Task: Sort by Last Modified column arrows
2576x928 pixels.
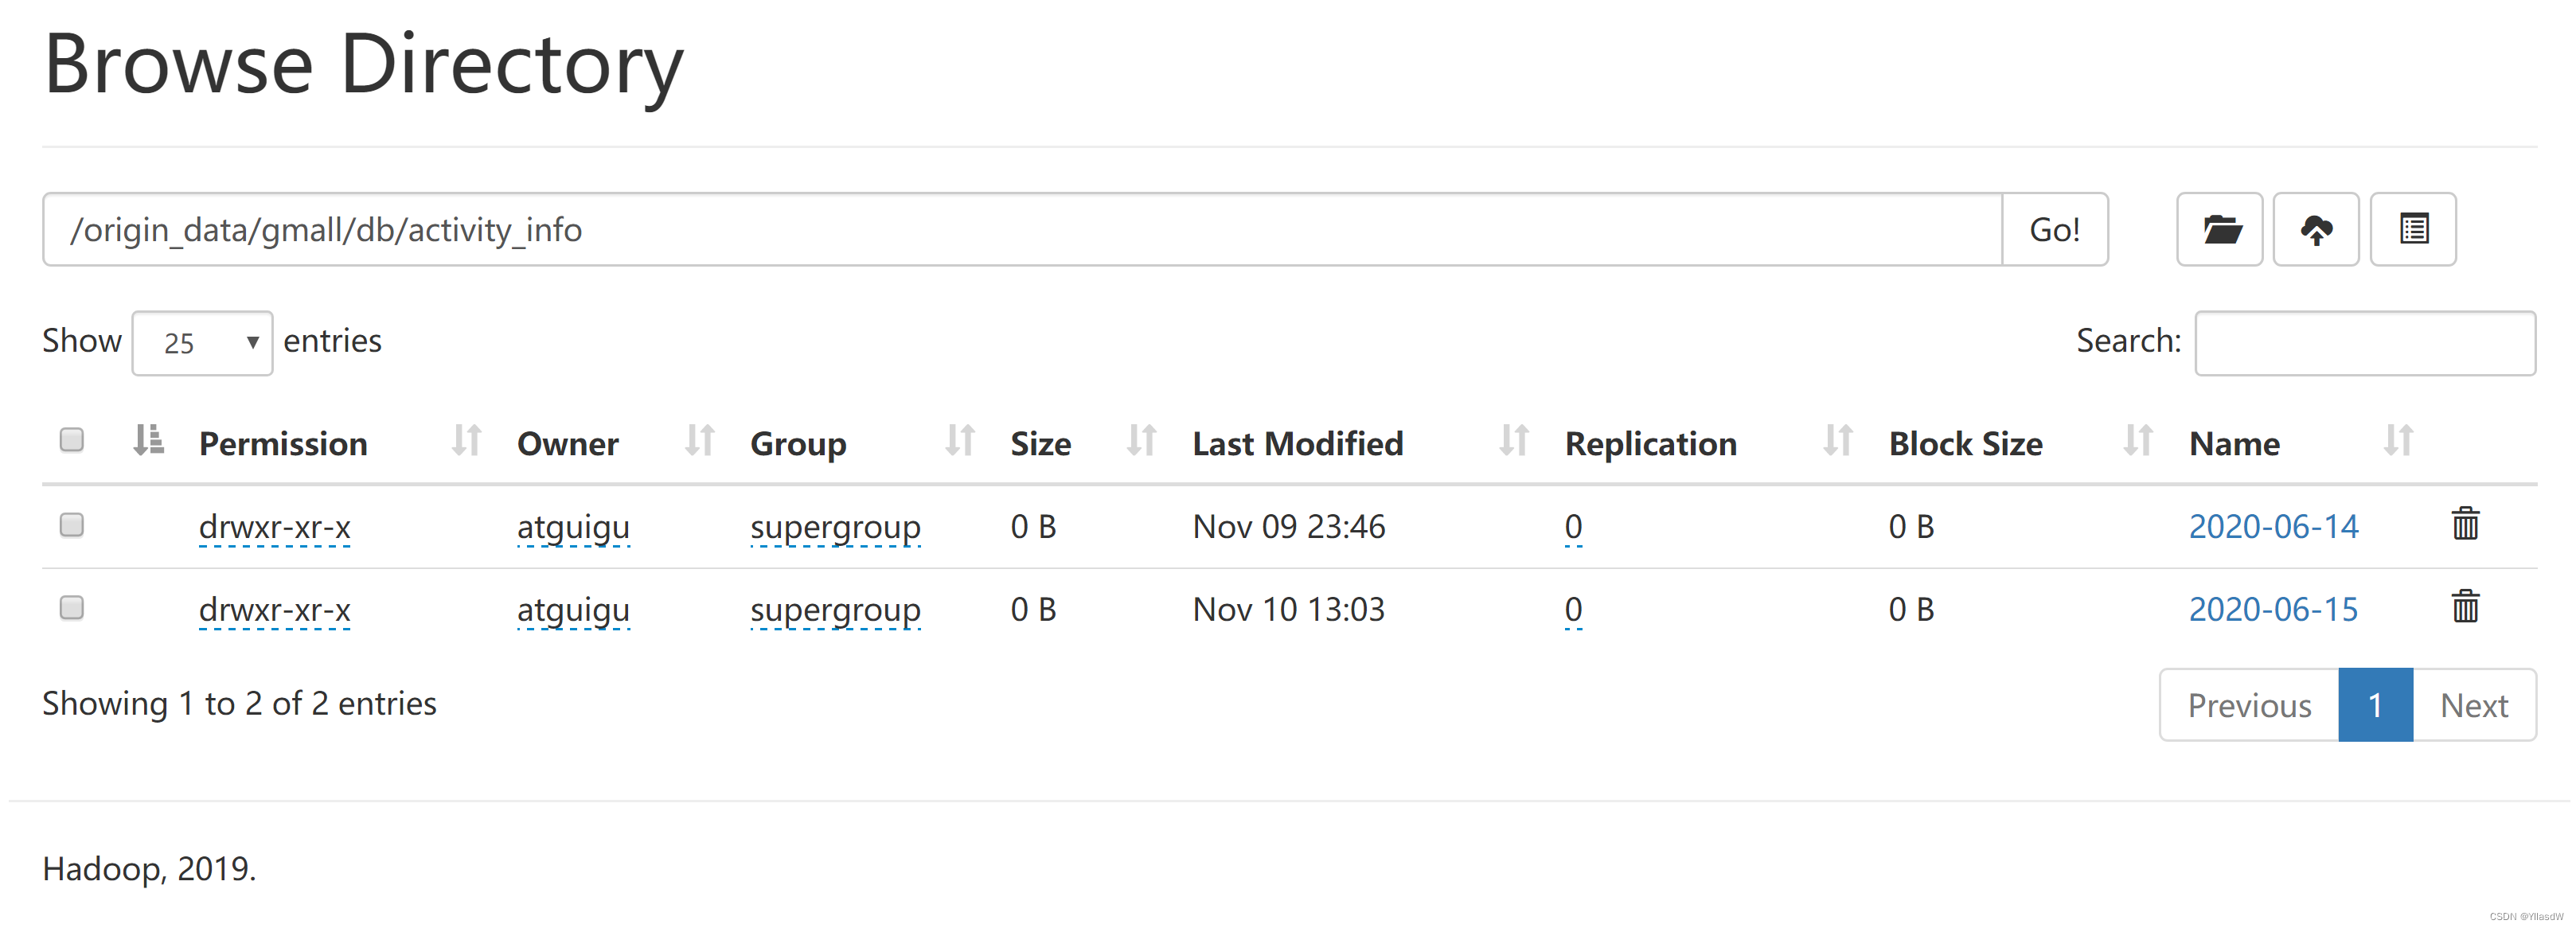Action: pos(1513,441)
